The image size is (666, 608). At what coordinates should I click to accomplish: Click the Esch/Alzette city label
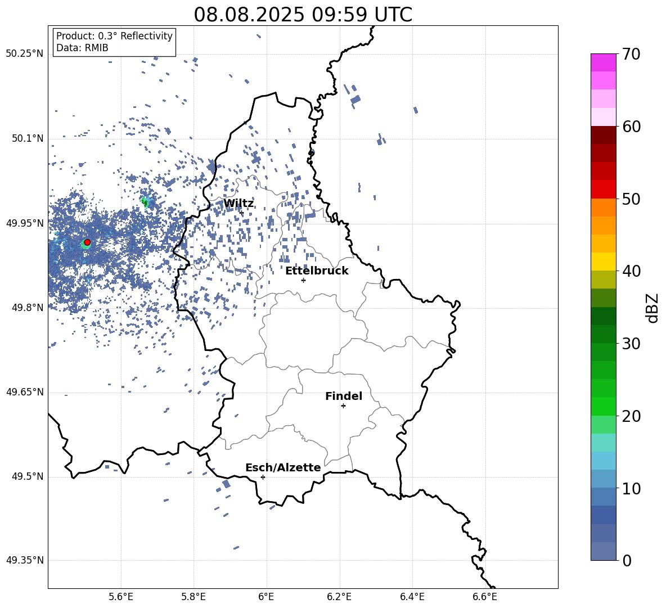coord(283,467)
